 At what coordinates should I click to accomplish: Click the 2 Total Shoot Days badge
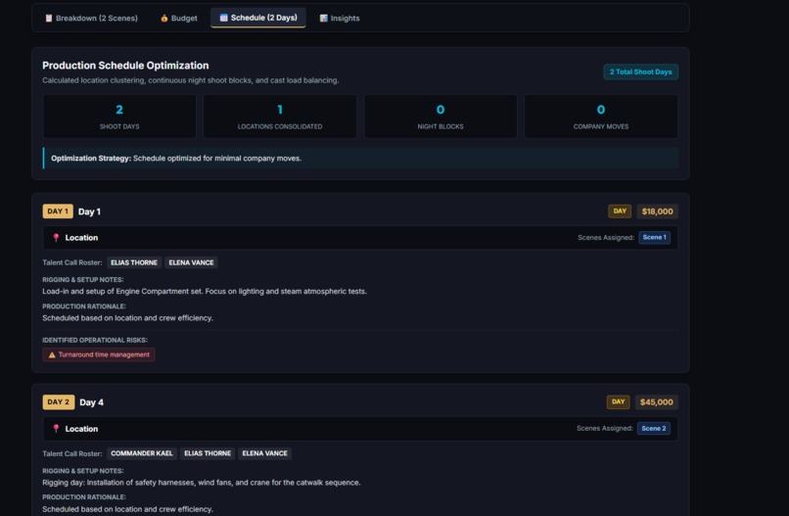[640, 72]
